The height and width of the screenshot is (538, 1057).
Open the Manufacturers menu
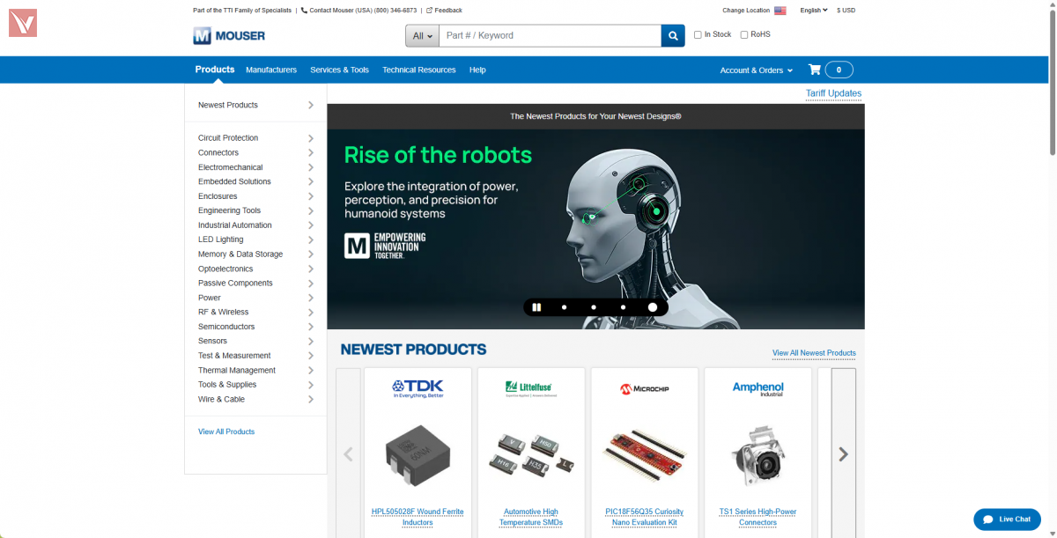click(x=271, y=70)
